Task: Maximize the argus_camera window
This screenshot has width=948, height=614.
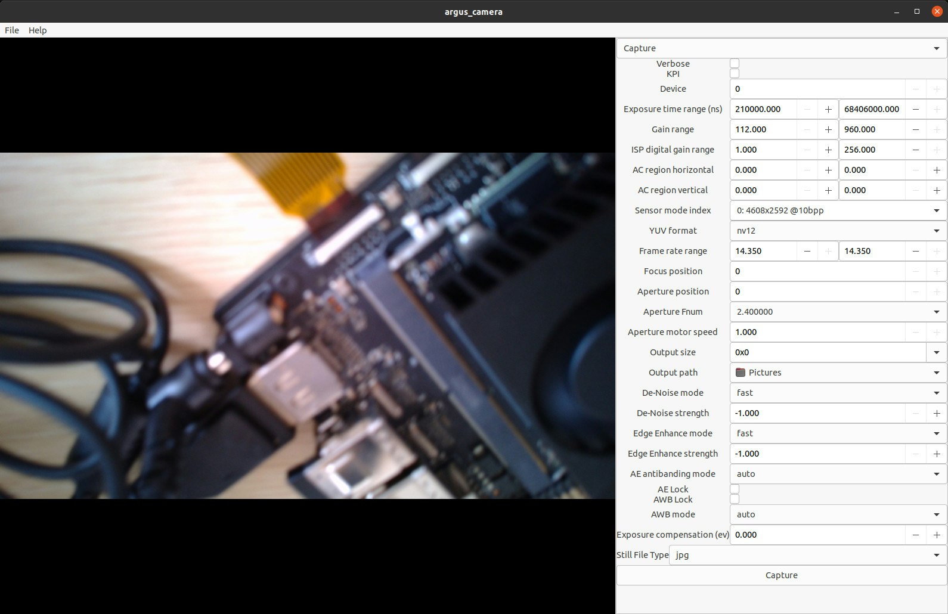Action: [x=917, y=11]
